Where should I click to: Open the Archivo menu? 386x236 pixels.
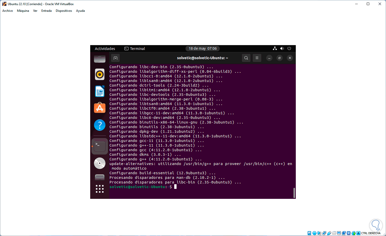point(7,11)
